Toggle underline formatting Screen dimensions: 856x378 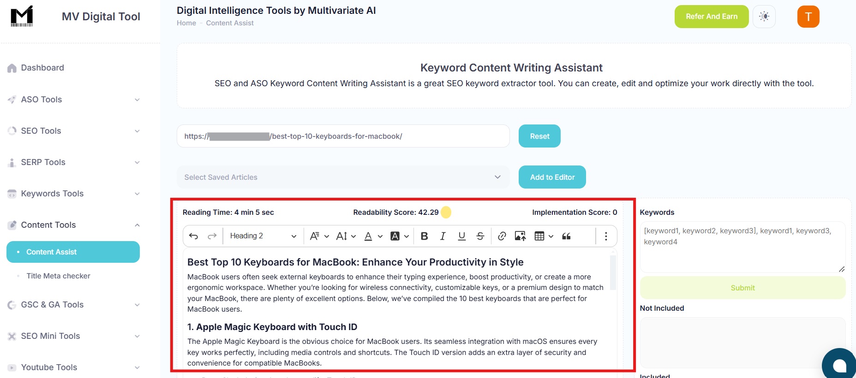462,236
